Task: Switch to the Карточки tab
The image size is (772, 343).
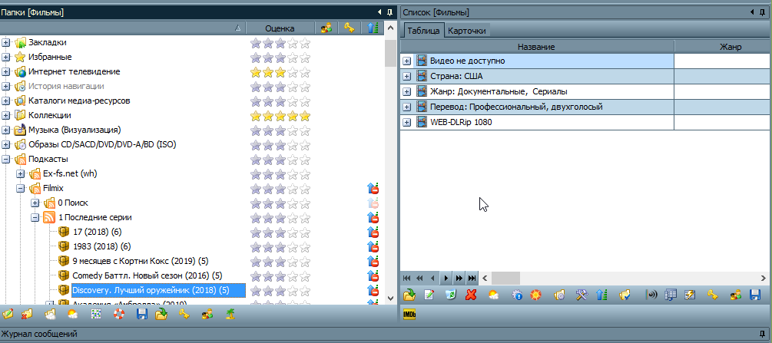Action: click(x=467, y=31)
